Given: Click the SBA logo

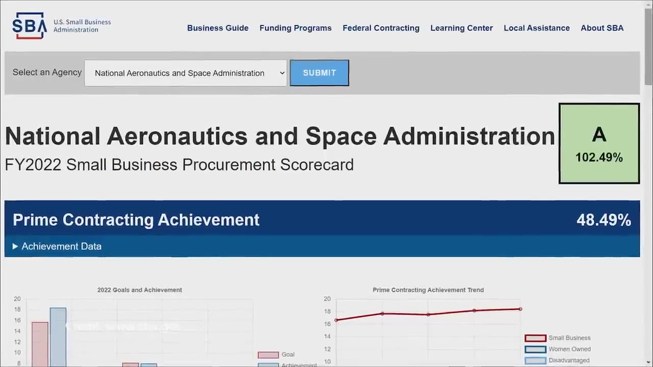Looking at the screenshot, I should 61,25.
